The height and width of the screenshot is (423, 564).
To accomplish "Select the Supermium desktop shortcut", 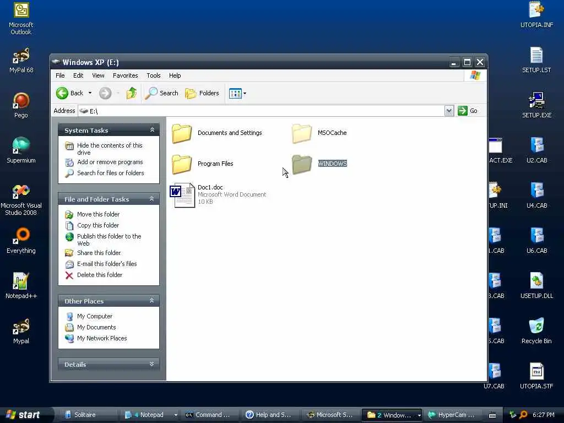I will pyautogui.click(x=21, y=151).
